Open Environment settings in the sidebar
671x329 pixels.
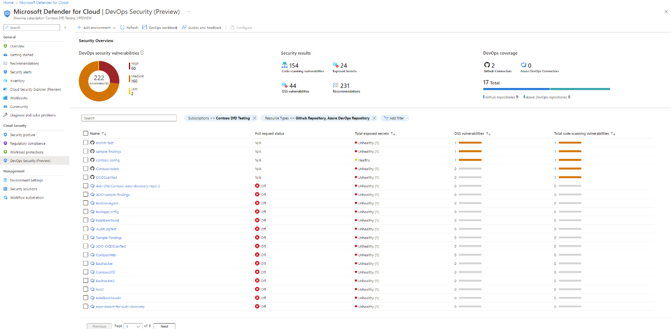(26, 180)
